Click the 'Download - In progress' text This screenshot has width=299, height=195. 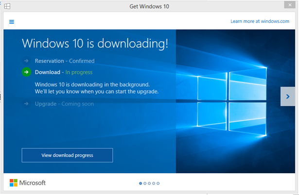coord(64,72)
